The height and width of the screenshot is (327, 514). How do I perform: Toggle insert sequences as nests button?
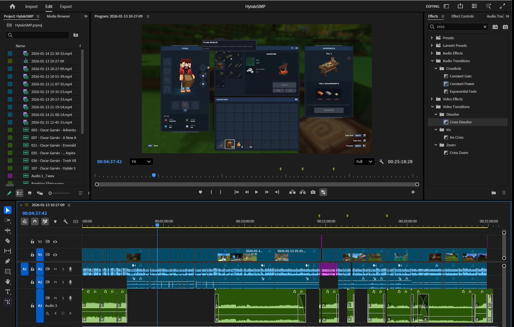pyautogui.click(x=24, y=221)
